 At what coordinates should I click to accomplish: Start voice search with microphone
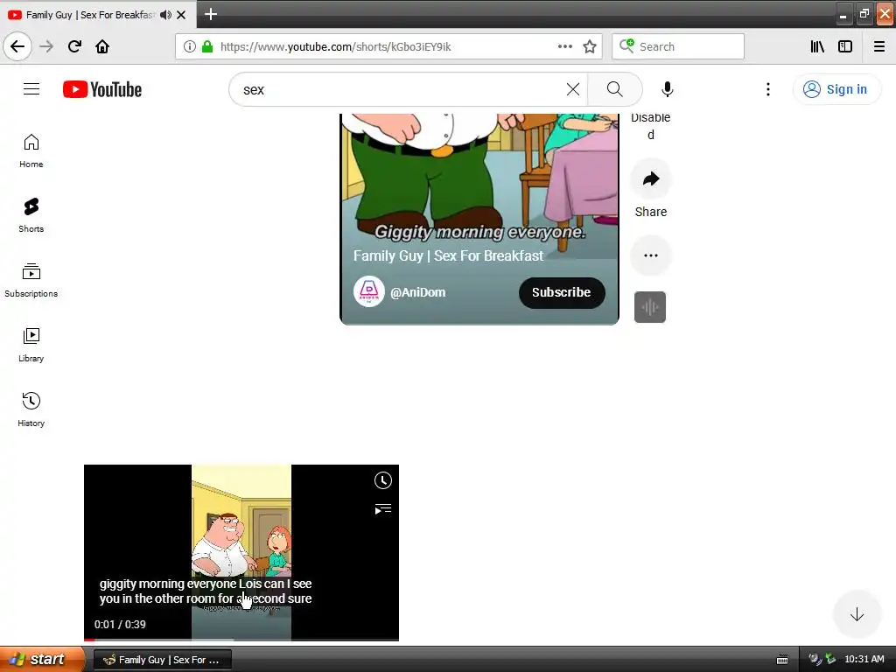coord(667,89)
